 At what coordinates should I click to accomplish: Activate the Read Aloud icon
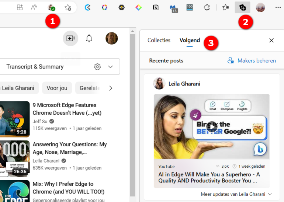coord(34,8)
